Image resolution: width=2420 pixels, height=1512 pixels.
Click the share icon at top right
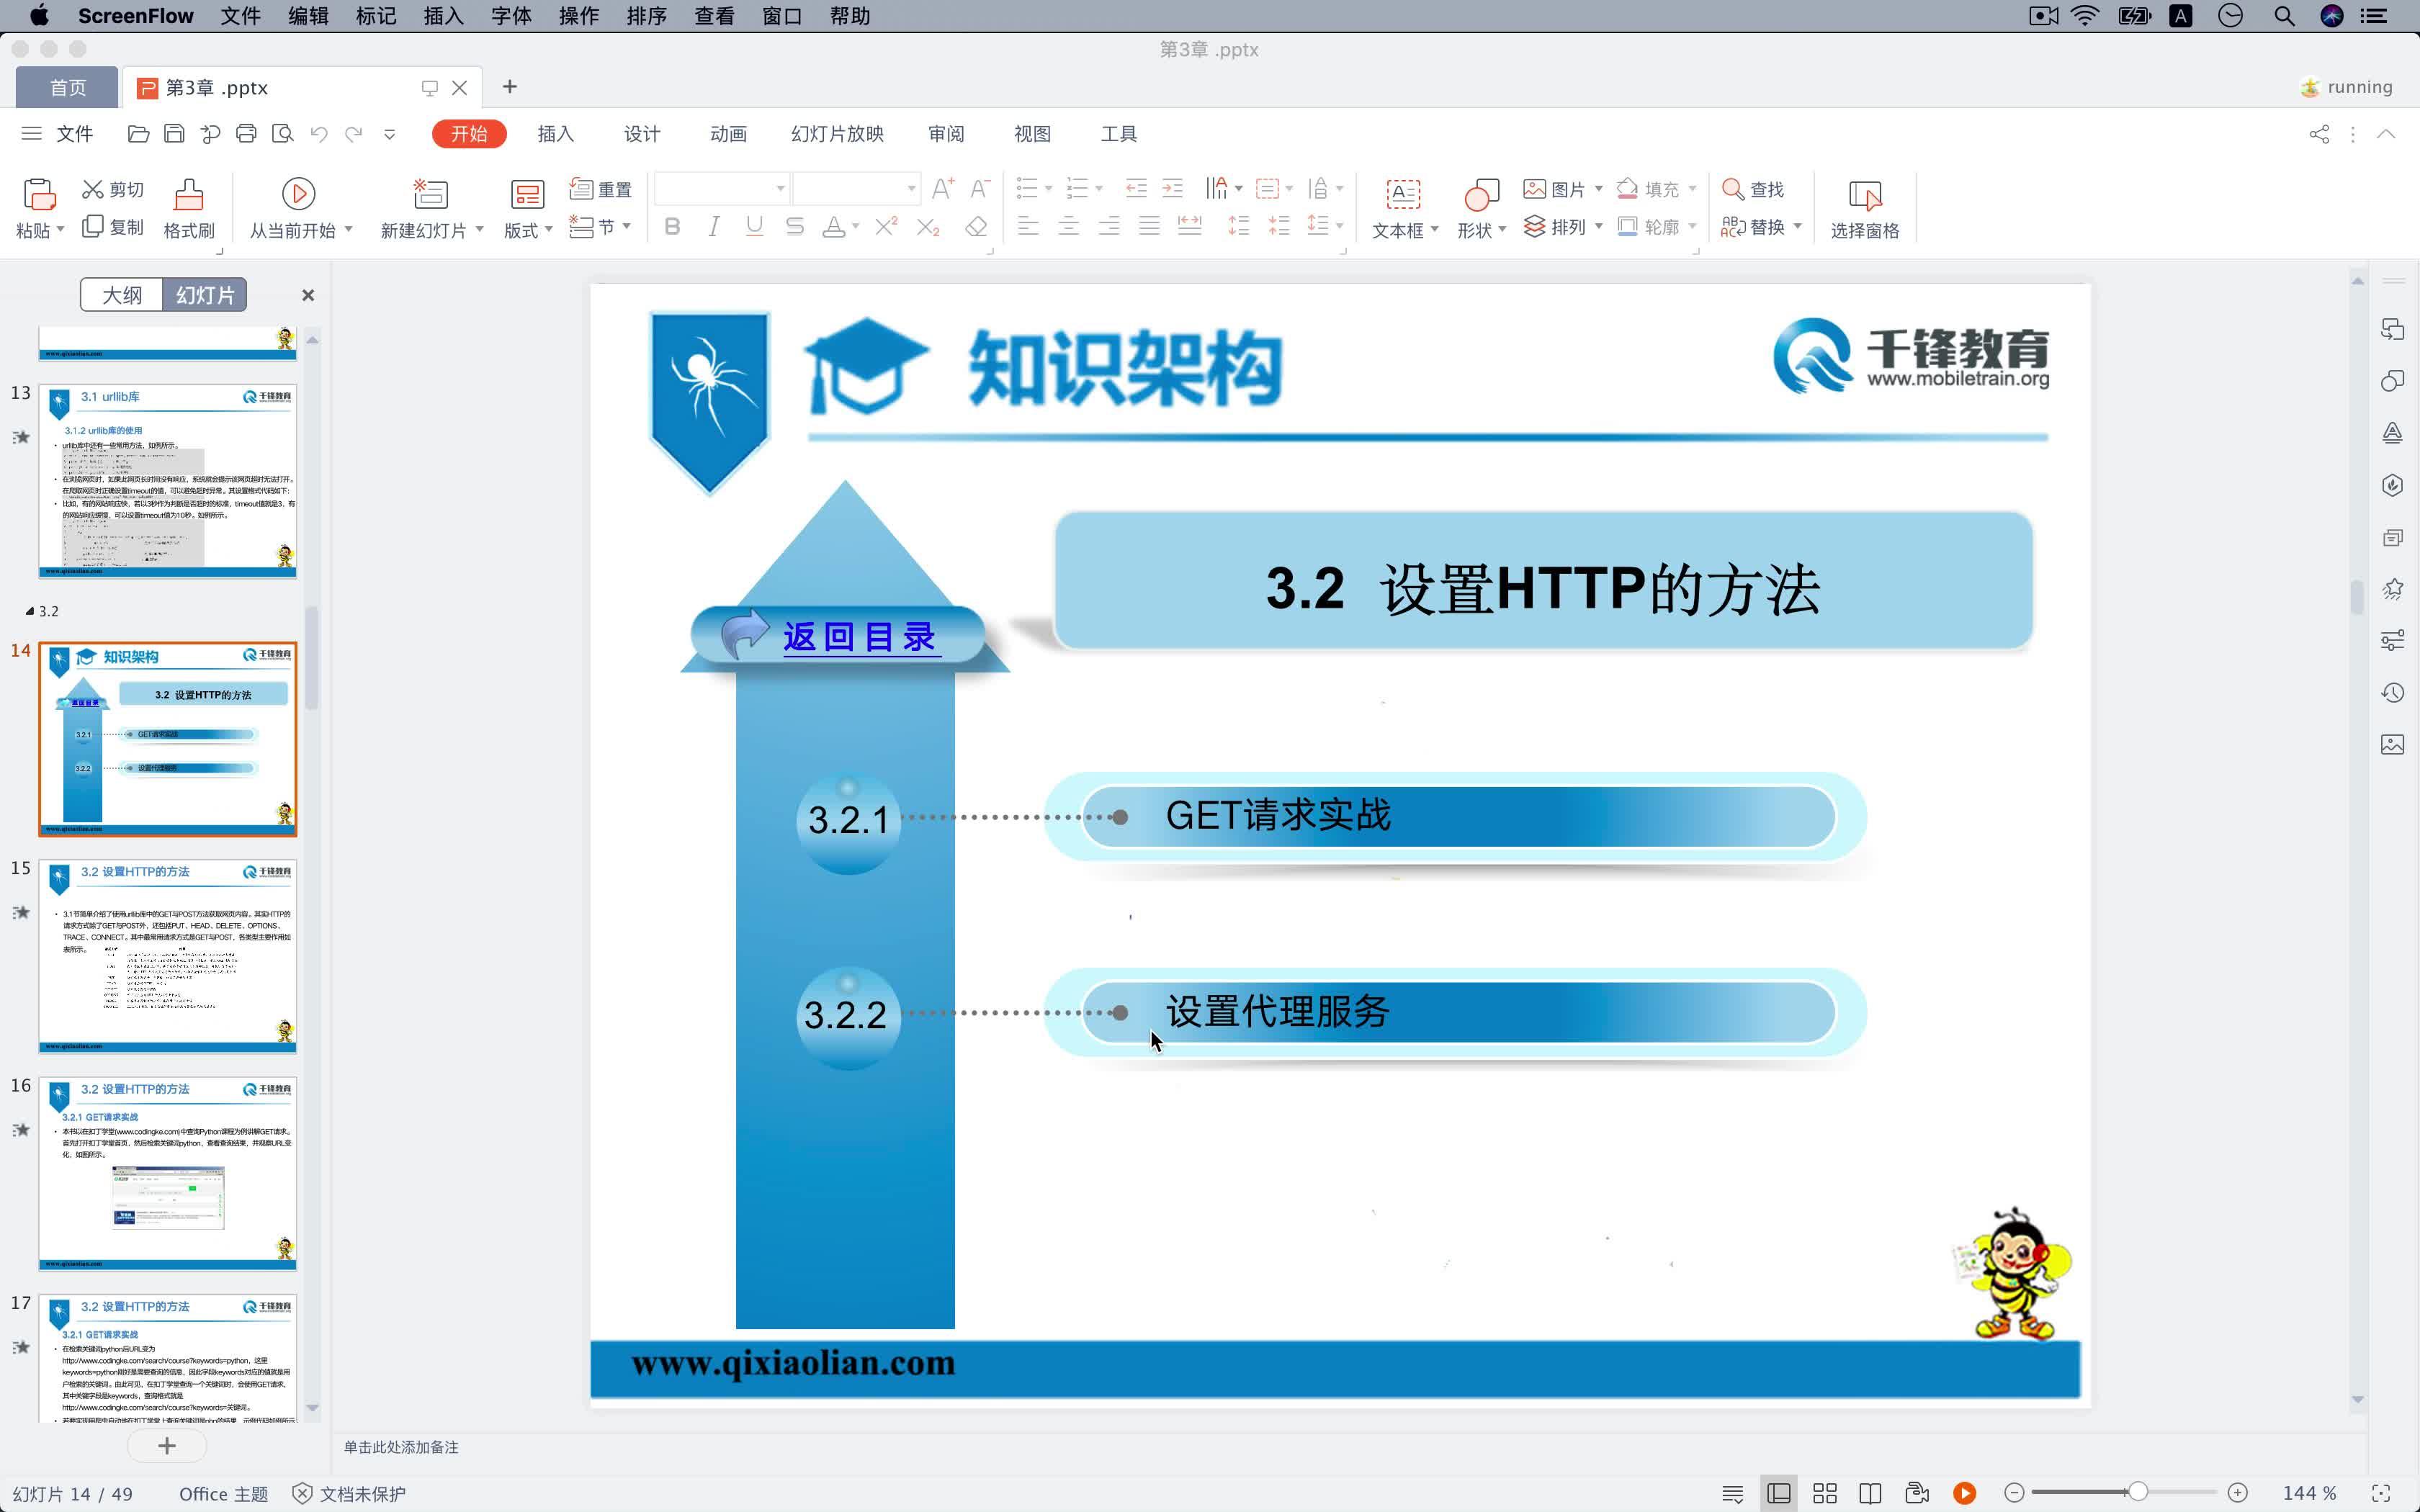2319,134
